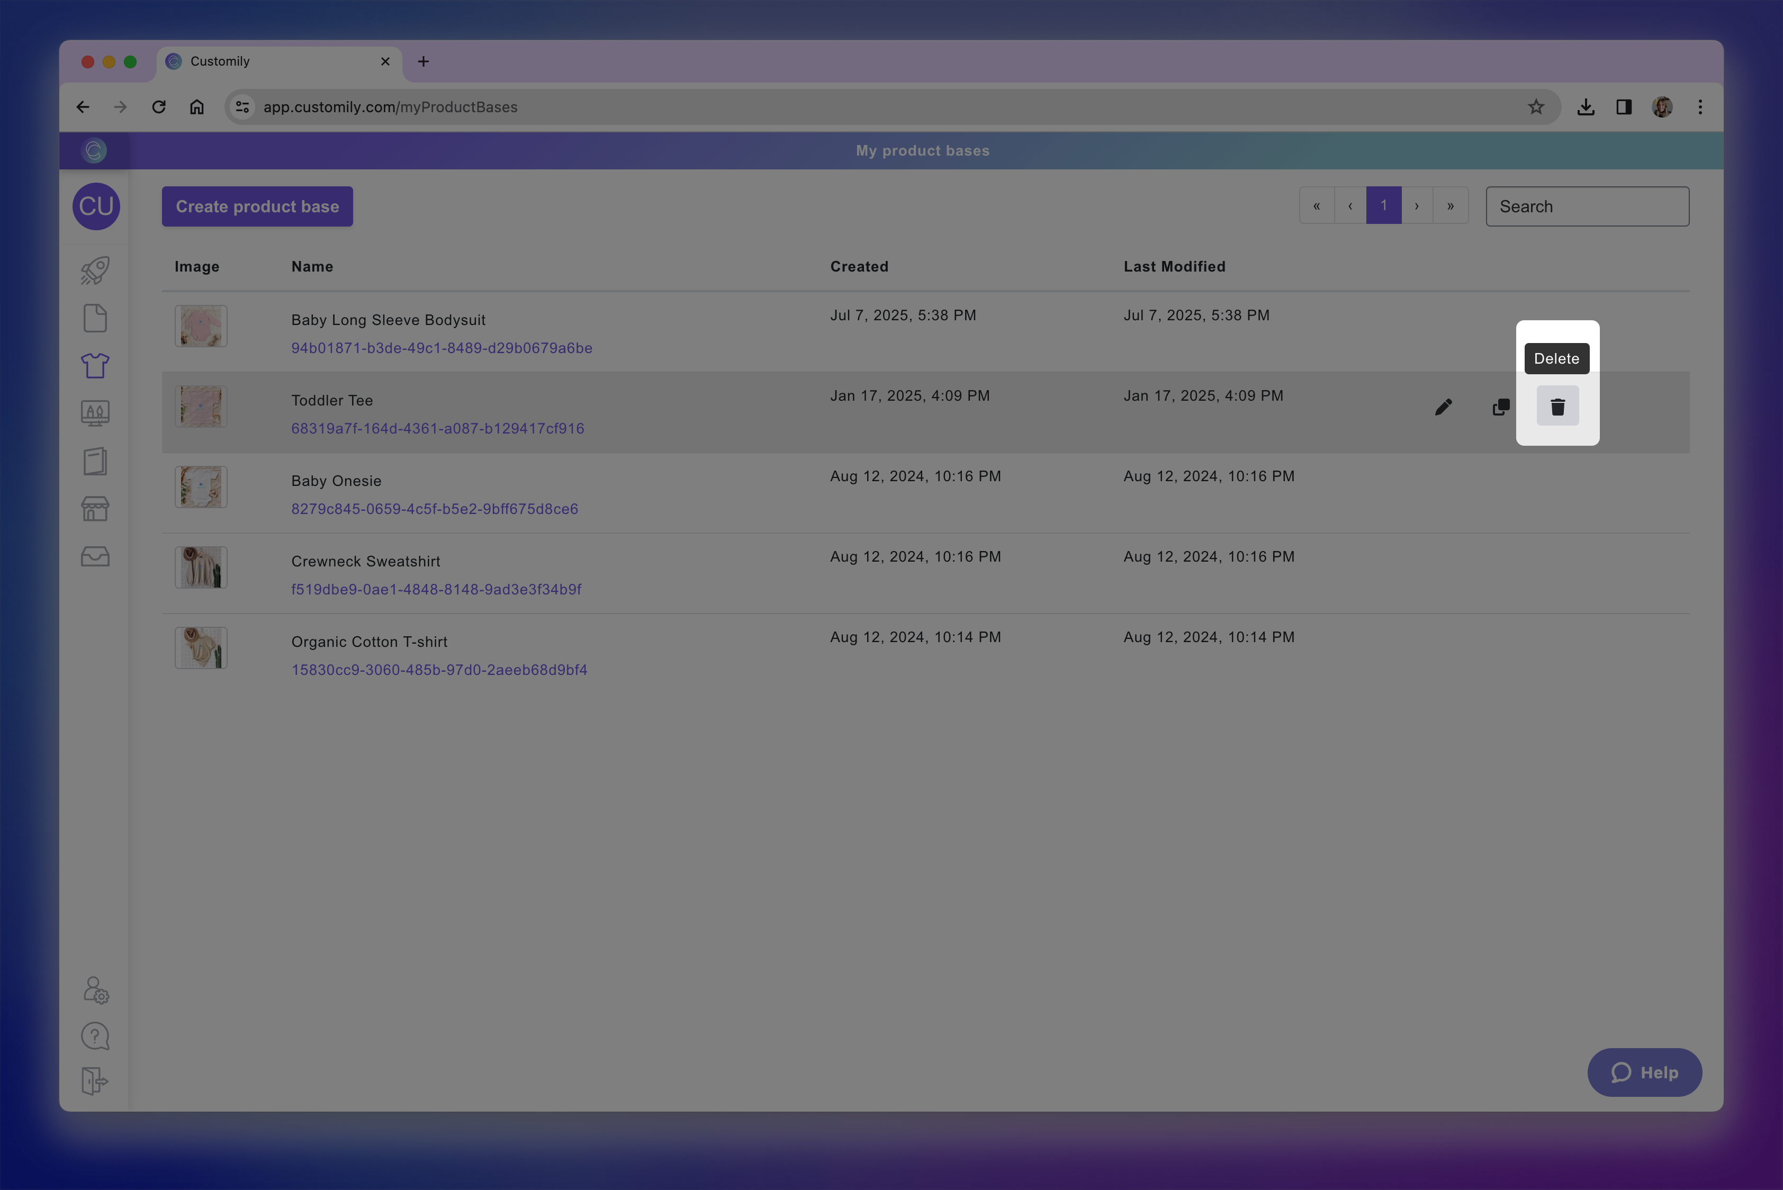Open the Baby Long Sleeve Bodysuit ID link

[x=441, y=348]
